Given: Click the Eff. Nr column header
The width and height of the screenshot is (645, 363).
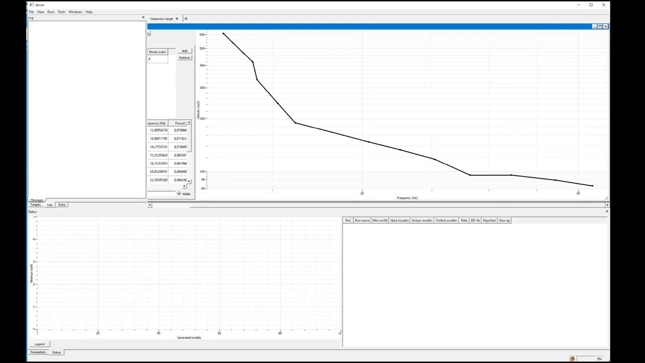Looking at the screenshot, I should (x=475, y=220).
